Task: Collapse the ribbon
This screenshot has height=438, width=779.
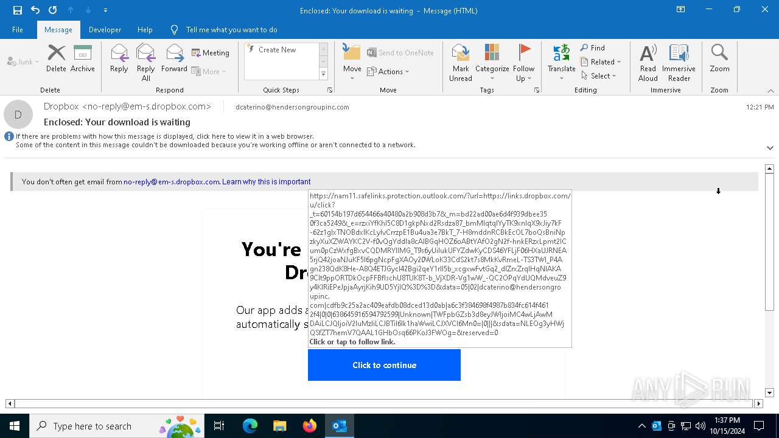Action: coord(770,91)
